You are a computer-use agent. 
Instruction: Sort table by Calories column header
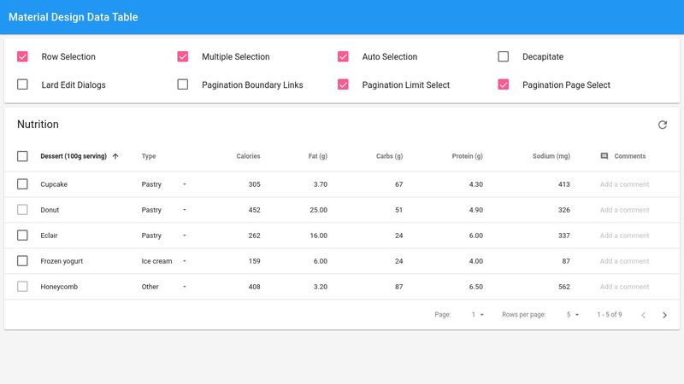pos(248,156)
